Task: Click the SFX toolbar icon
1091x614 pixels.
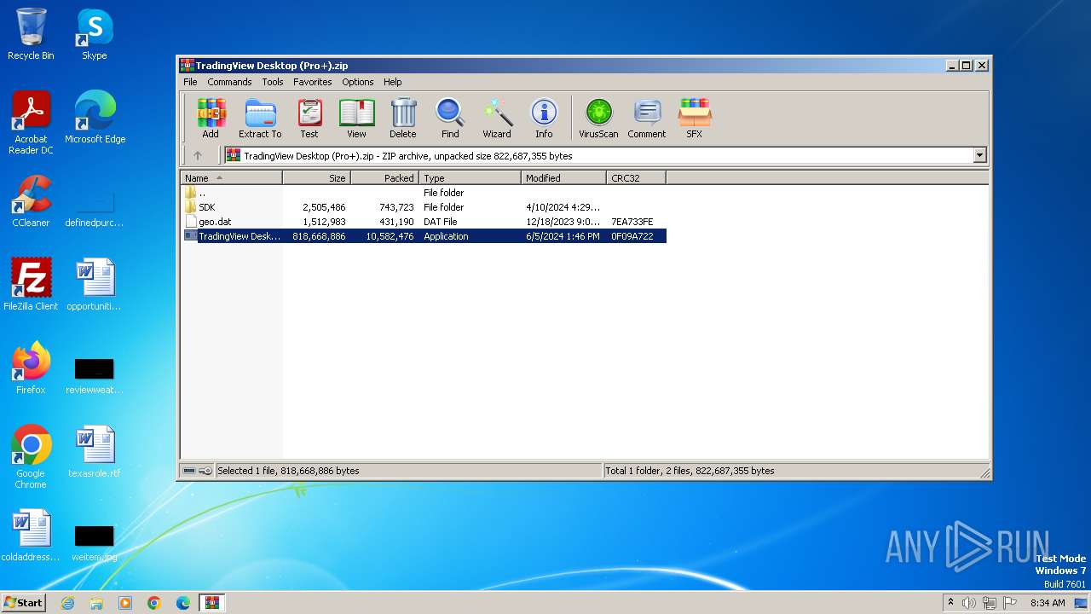Action: coord(695,118)
